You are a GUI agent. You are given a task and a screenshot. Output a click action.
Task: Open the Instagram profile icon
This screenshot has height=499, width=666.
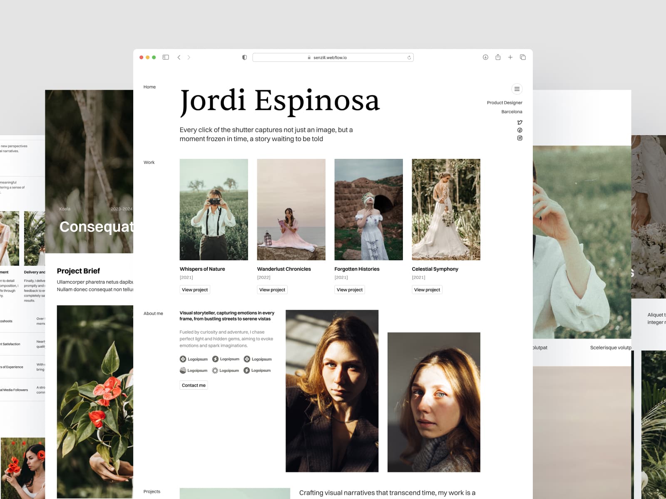pyautogui.click(x=519, y=138)
